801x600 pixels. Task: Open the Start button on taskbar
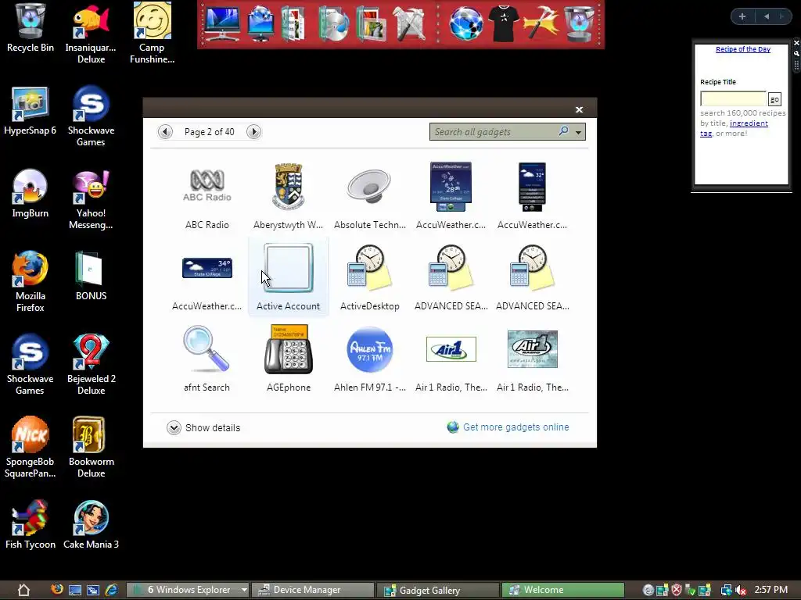(x=23, y=590)
